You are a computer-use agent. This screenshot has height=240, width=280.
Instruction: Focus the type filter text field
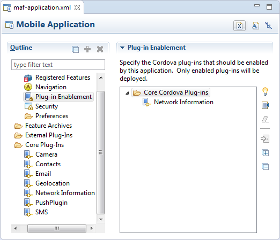pyautogui.click(x=58, y=65)
